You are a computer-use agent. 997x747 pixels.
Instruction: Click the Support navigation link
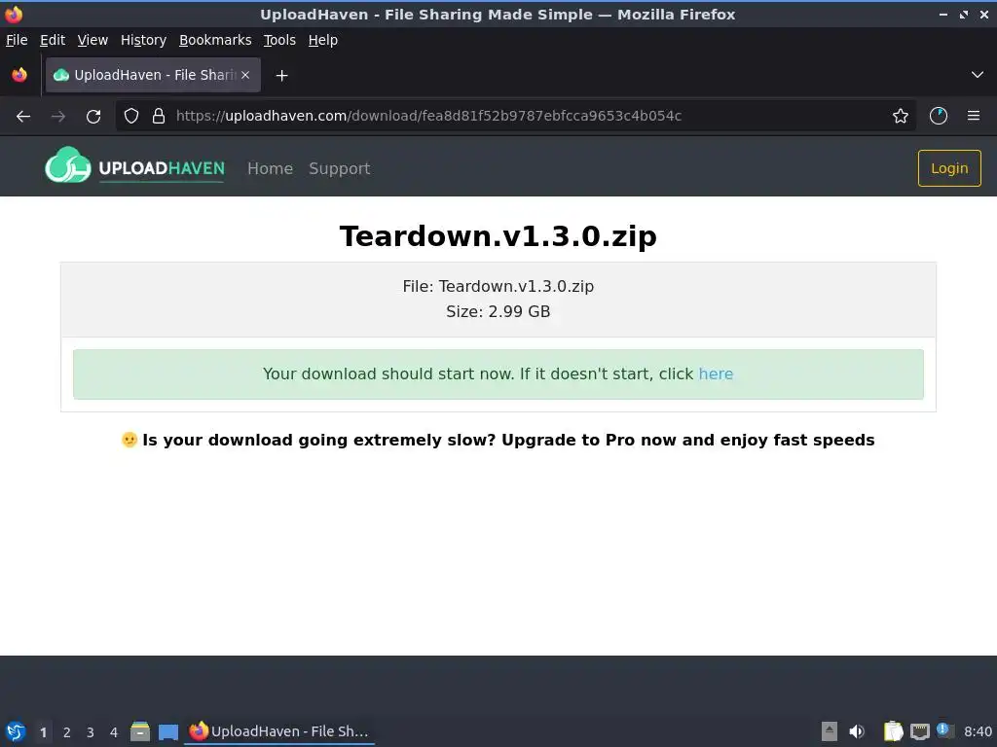pyautogui.click(x=340, y=168)
